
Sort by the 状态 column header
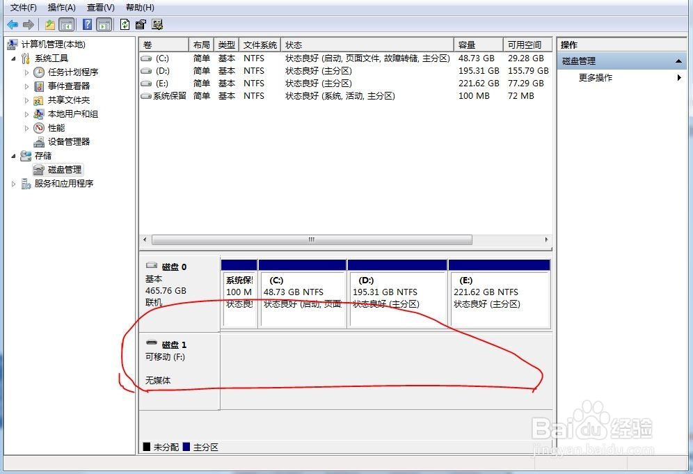(x=367, y=45)
